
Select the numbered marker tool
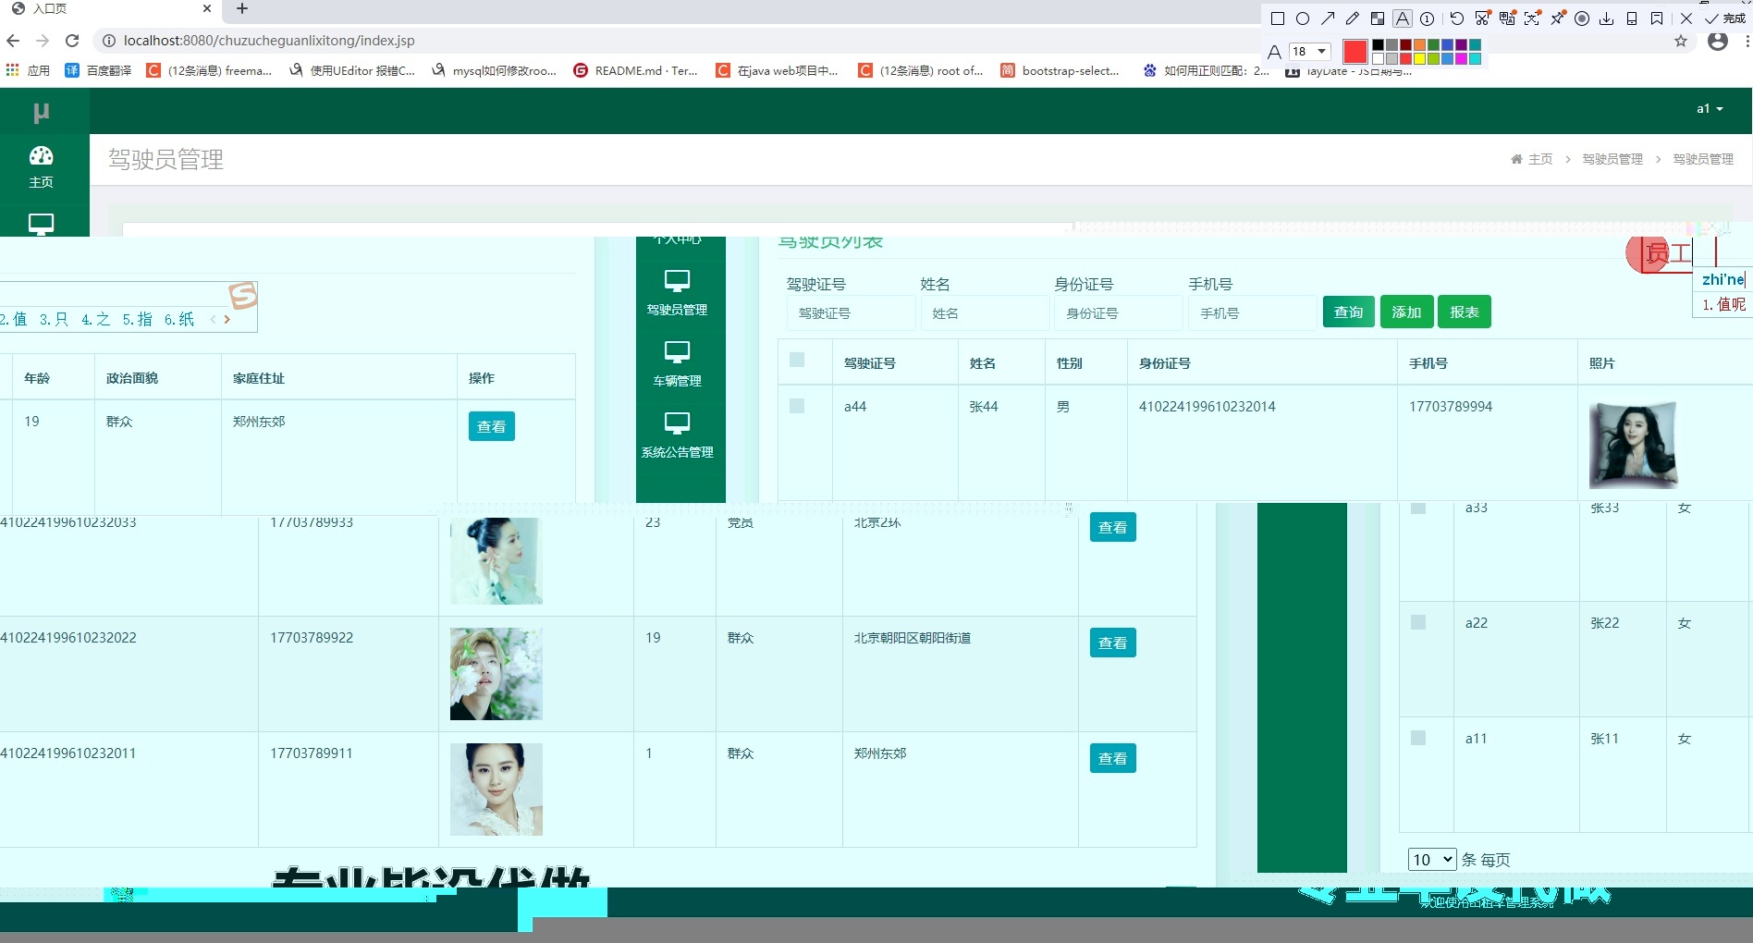[1428, 18]
